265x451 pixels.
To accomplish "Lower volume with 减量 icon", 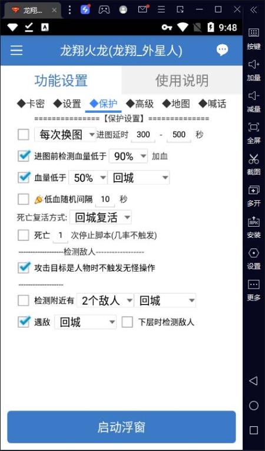I will point(254,101).
